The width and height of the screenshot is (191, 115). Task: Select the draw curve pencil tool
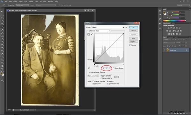tap(92, 34)
